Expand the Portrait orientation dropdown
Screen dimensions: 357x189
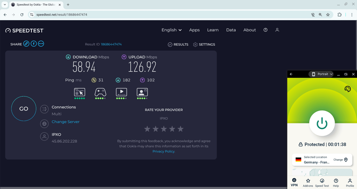tap(321, 74)
